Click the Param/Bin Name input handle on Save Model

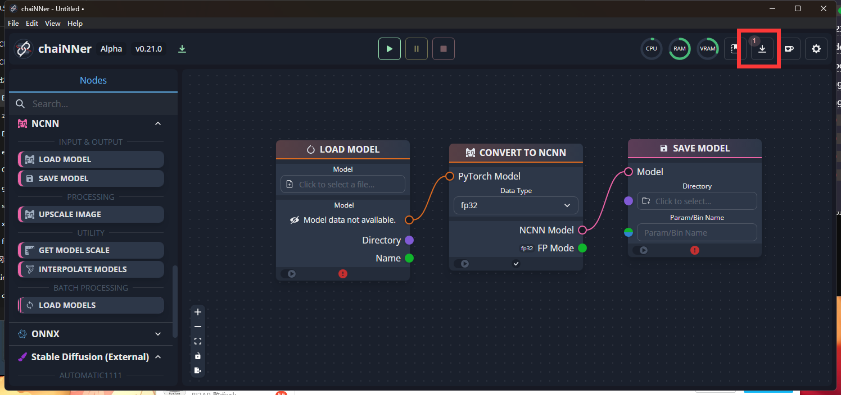[629, 232]
